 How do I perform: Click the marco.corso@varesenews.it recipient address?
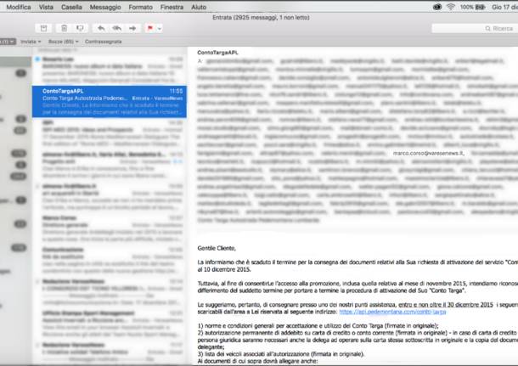(428, 153)
